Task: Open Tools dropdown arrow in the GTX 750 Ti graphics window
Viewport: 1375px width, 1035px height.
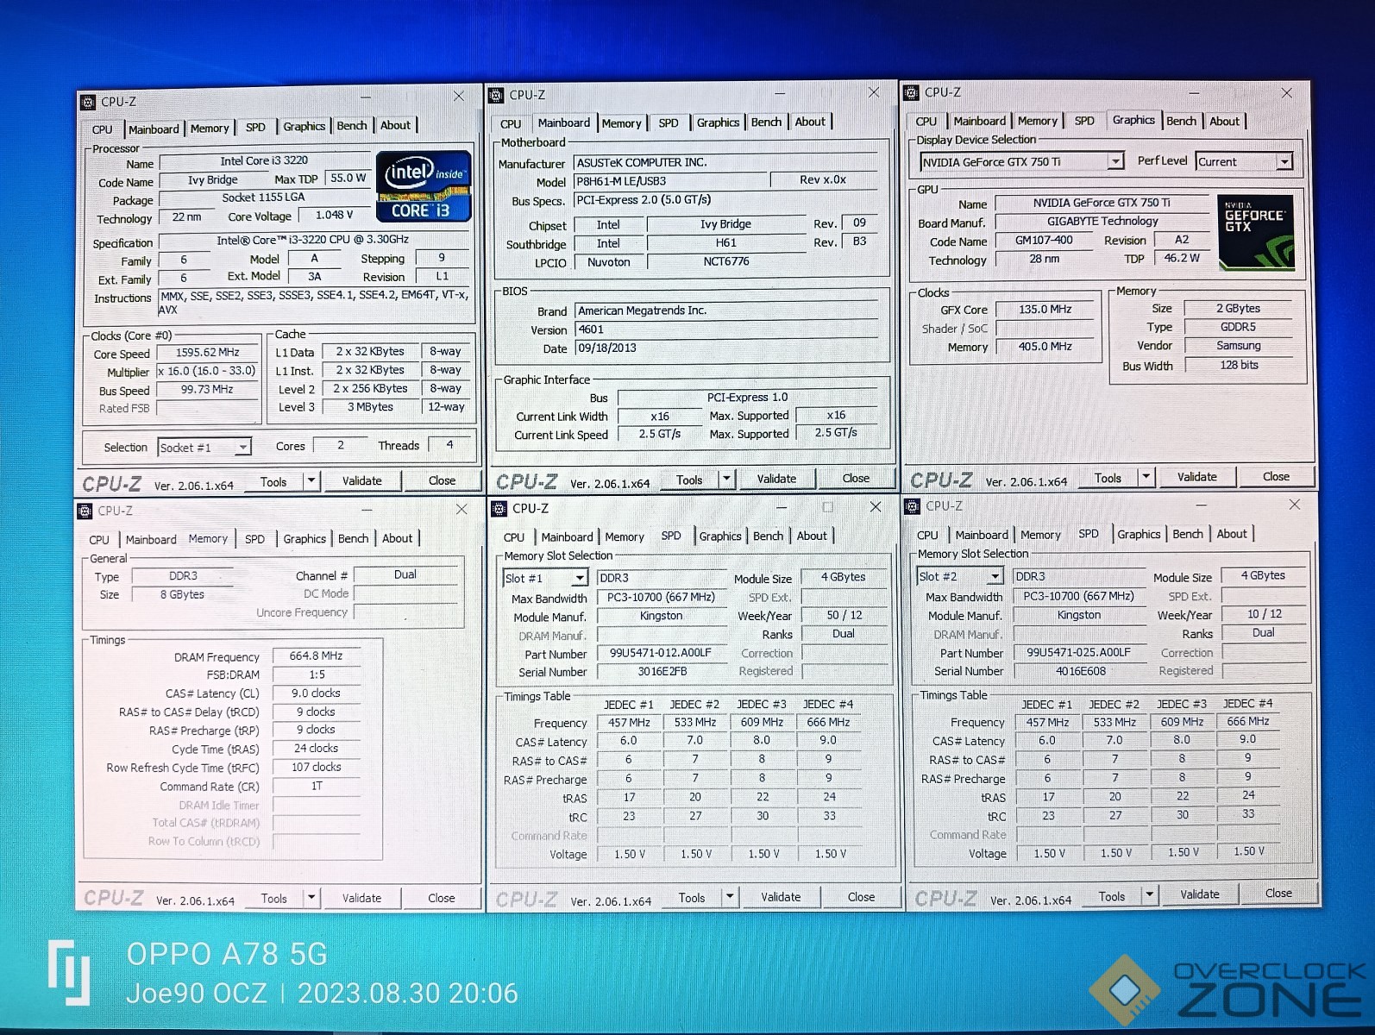Action: point(1146,476)
